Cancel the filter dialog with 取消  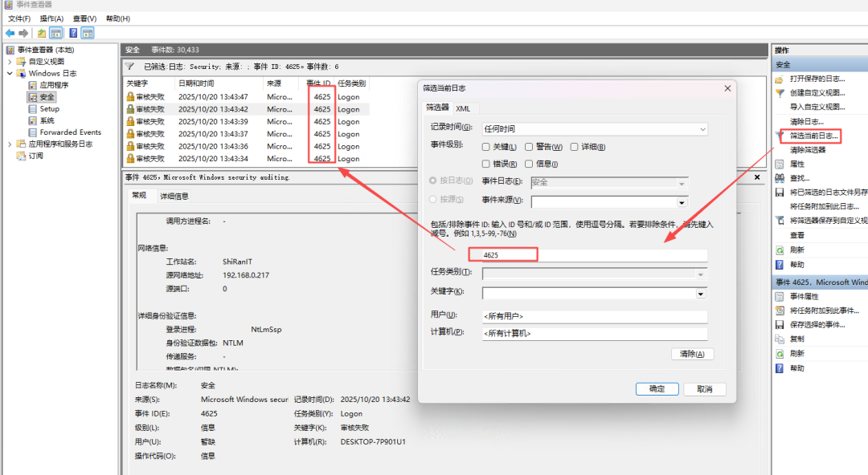tap(705, 388)
